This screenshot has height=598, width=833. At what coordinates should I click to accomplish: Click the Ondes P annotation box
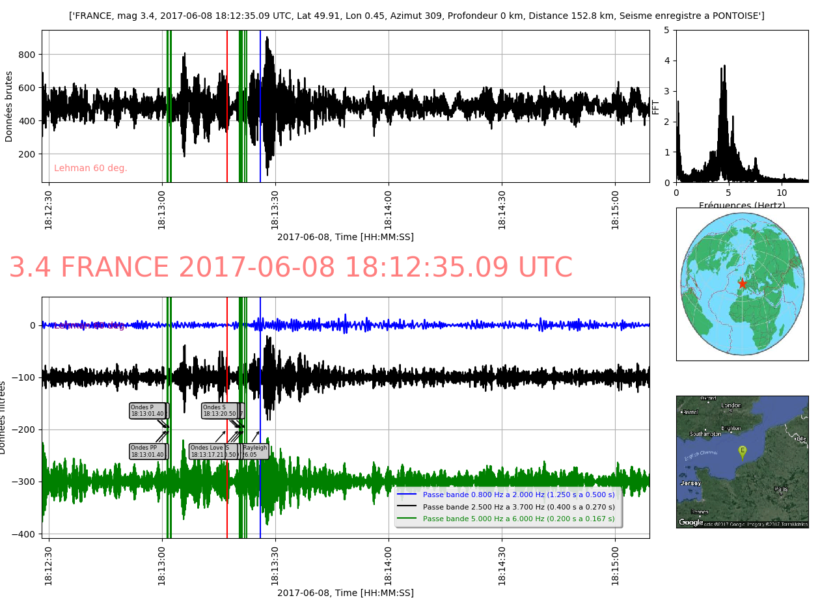click(x=148, y=411)
